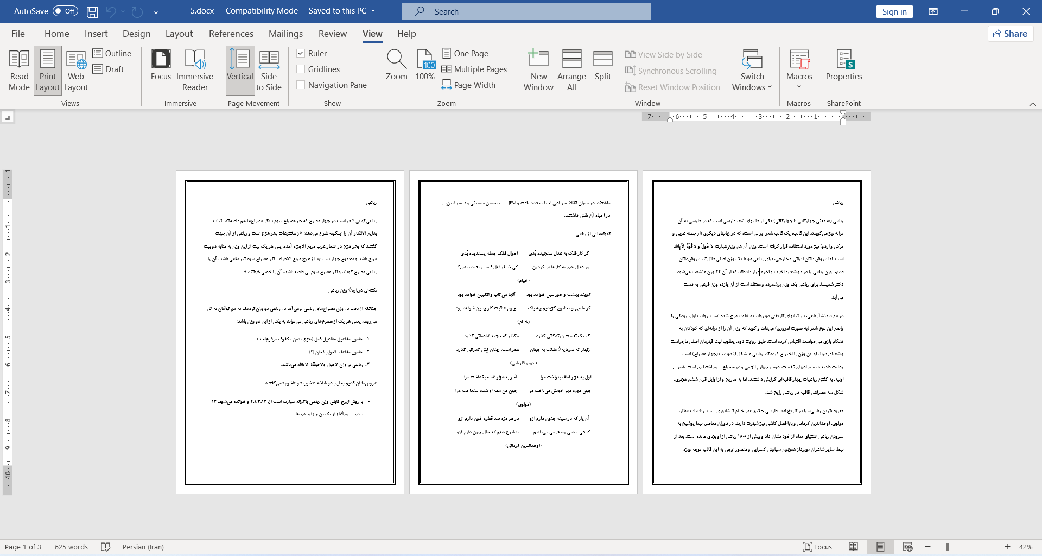Open the Zoom dialog
1042x556 pixels.
tap(396, 65)
